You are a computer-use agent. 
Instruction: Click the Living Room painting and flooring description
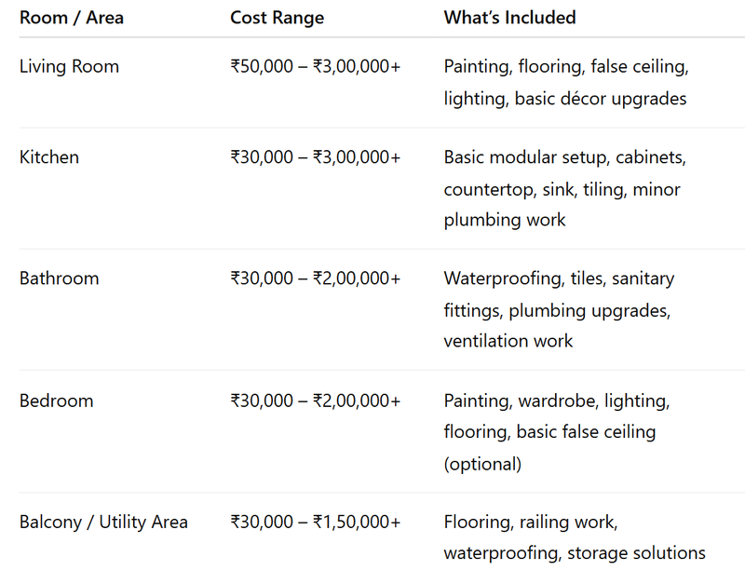coord(566,83)
